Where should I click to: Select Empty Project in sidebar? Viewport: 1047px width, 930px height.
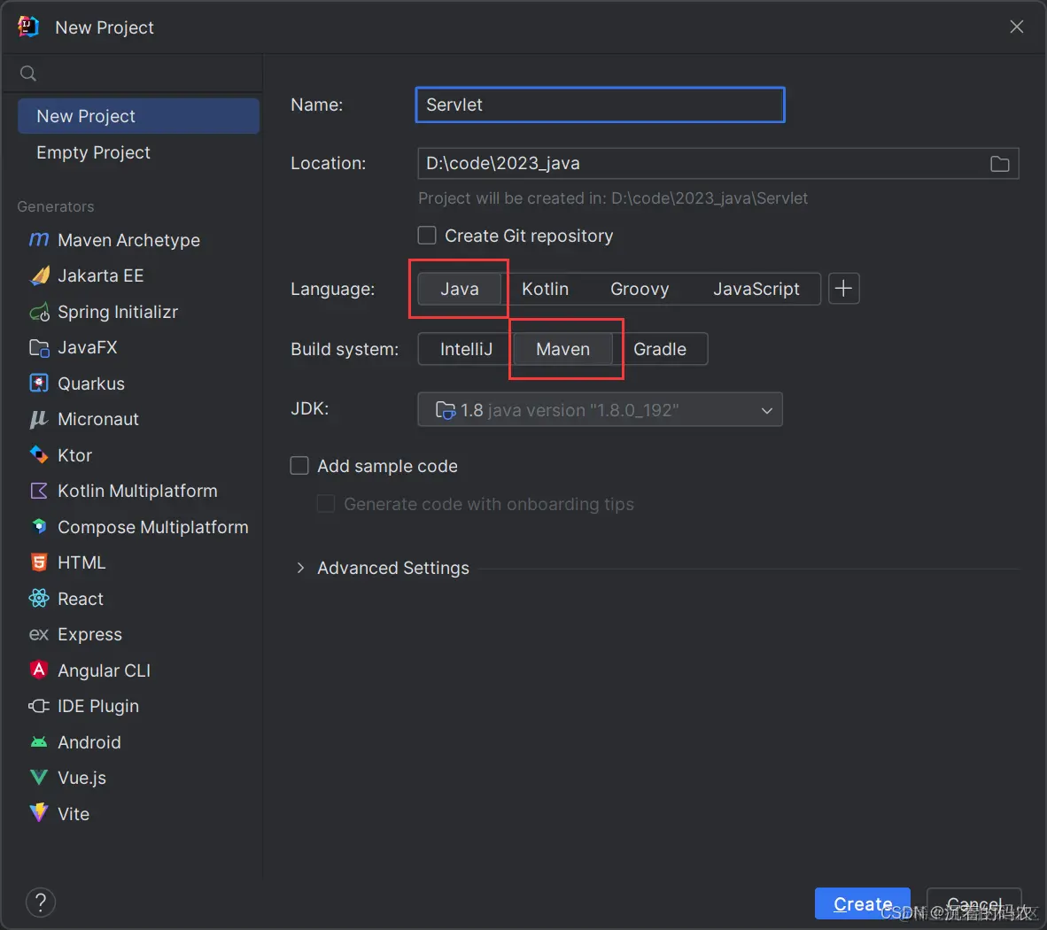[x=138, y=152]
